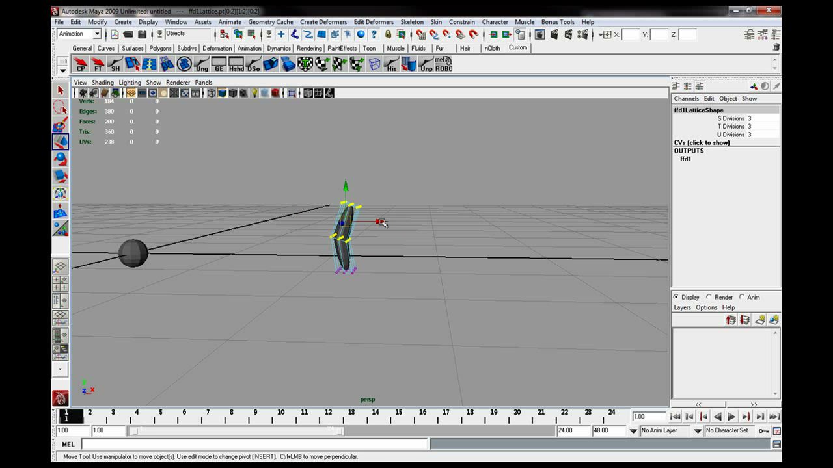Click the shelf trash can icon
The image size is (833, 468).
click(776, 47)
